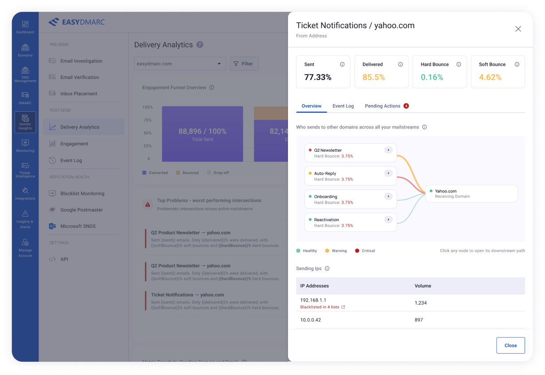Open Google Postmaster menu item
Screen dimensions: 545x375
click(84, 210)
